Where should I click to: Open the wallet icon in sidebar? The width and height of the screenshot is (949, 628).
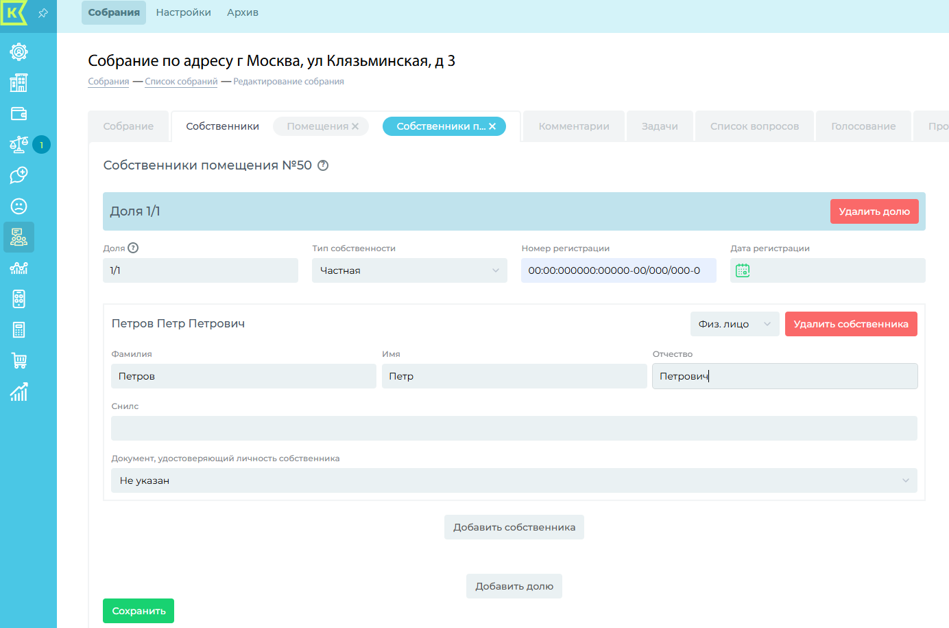coord(19,114)
